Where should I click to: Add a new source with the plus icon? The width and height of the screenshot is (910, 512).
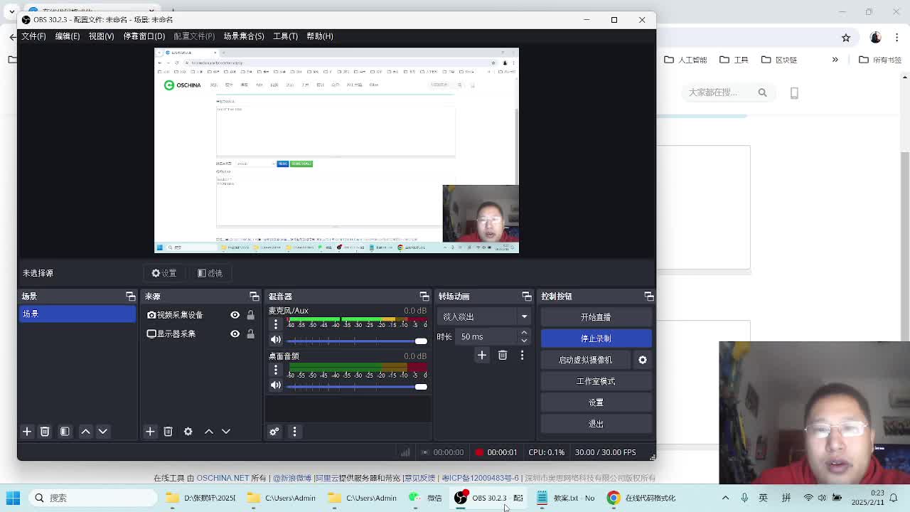[150, 432]
